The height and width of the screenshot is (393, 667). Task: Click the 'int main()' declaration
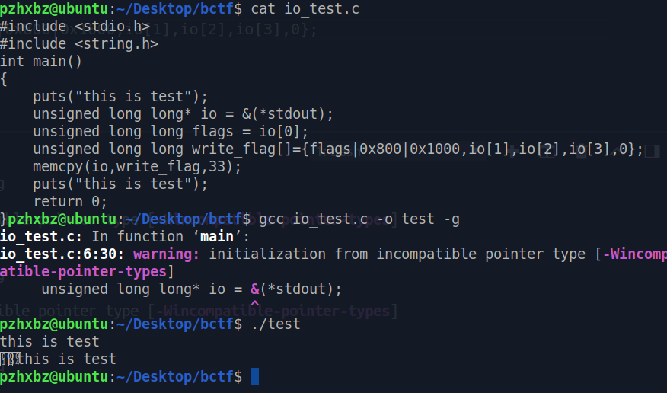[41, 61]
